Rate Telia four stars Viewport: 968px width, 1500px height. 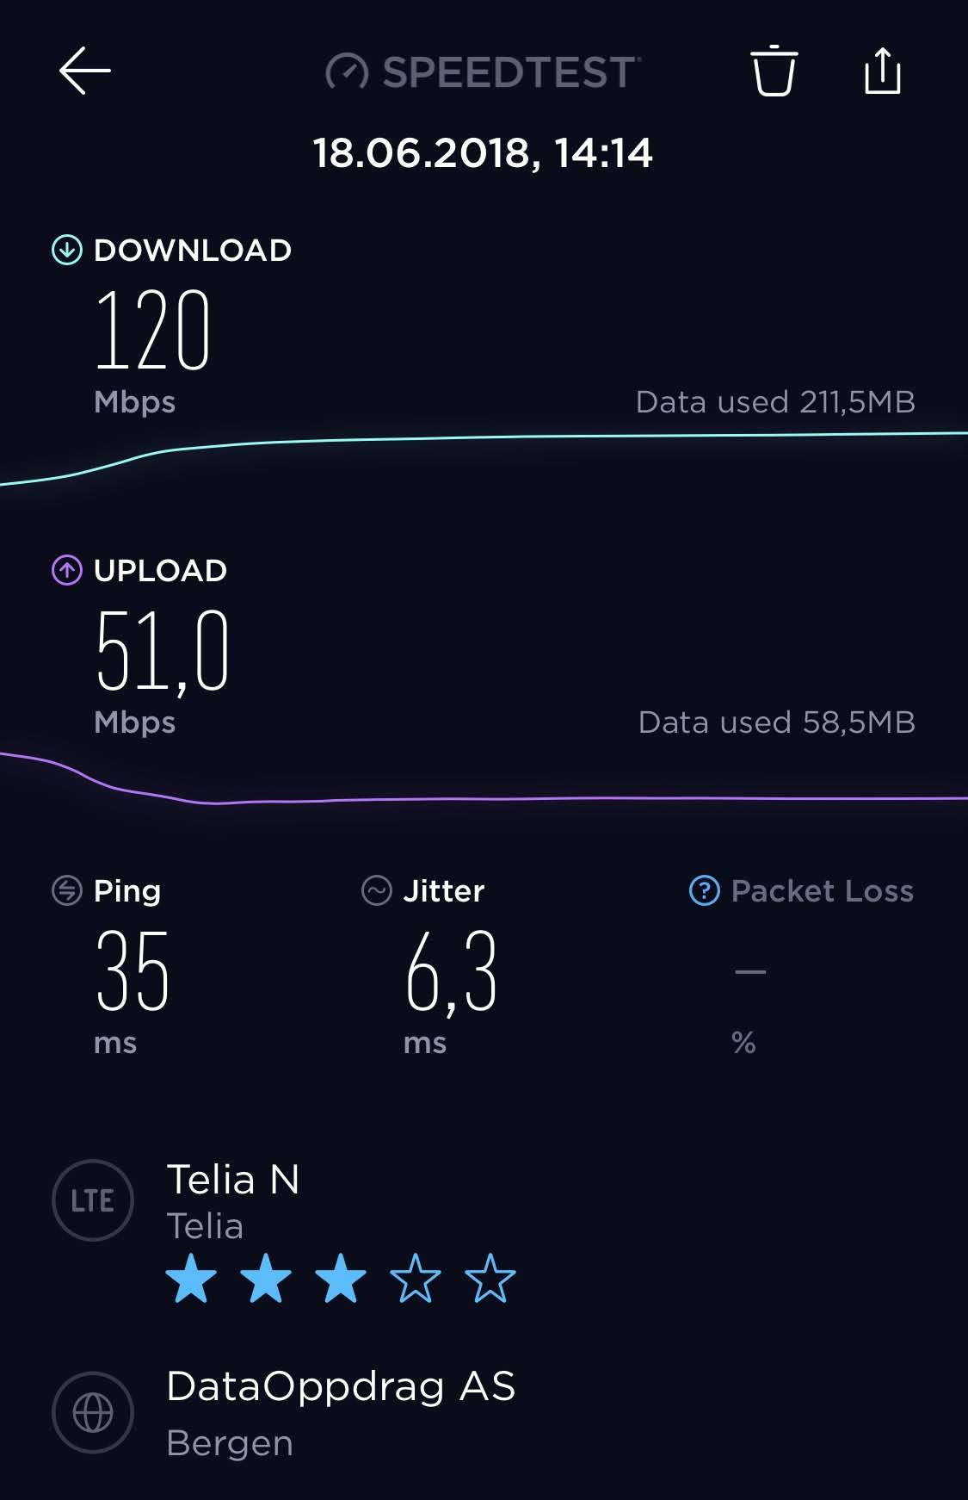(x=416, y=1279)
